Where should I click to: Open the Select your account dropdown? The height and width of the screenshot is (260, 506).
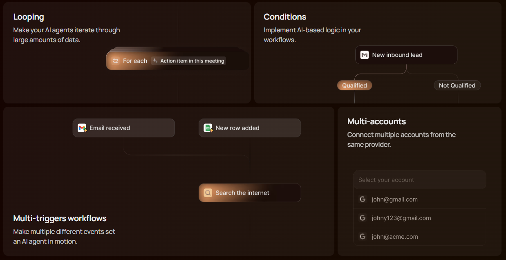pyautogui.click(x=419, y=180)
